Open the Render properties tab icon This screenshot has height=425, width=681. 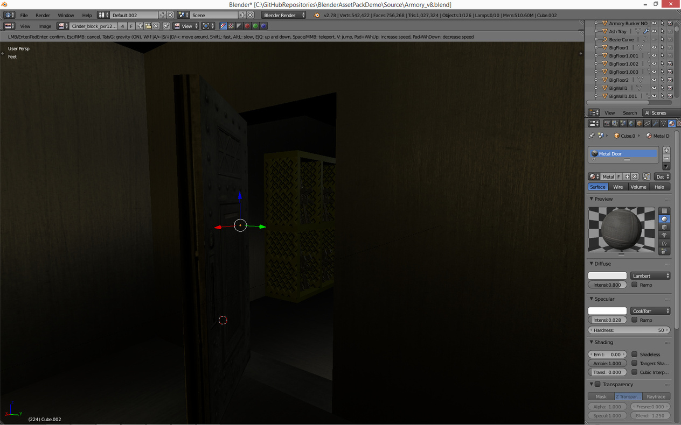[607, 123]
